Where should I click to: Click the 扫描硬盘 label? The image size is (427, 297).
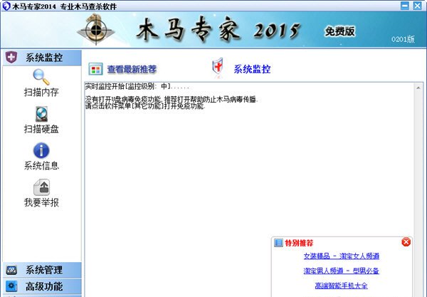[41, 129]
